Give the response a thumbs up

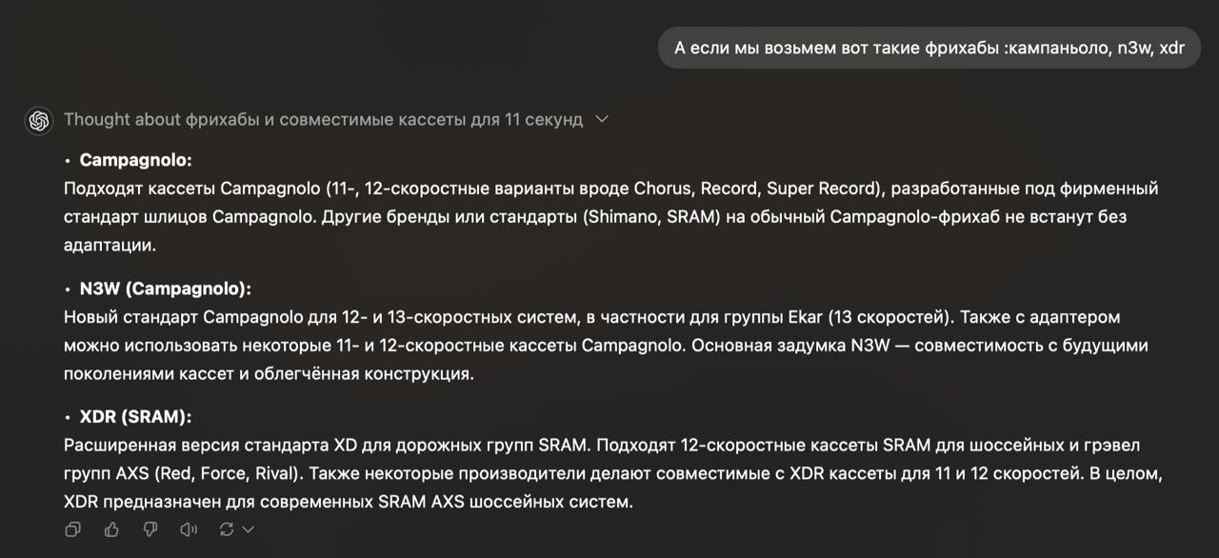[111, 529]
